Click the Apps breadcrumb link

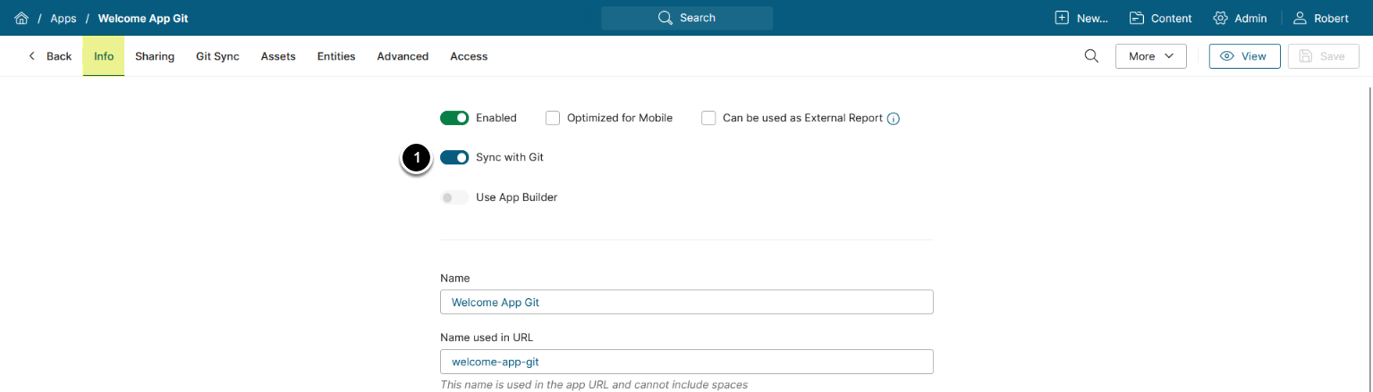click(63, 18)
